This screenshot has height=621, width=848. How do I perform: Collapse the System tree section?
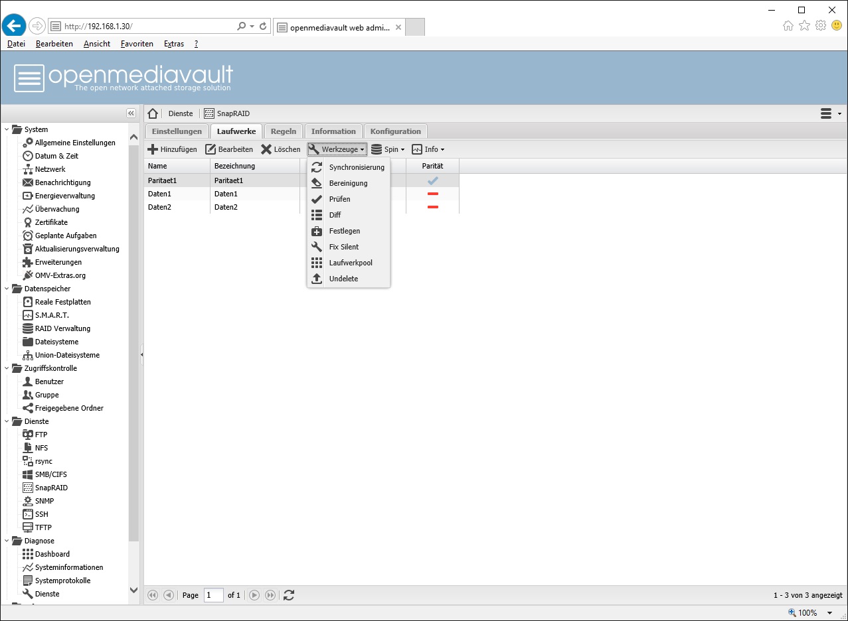click(7, 129)
